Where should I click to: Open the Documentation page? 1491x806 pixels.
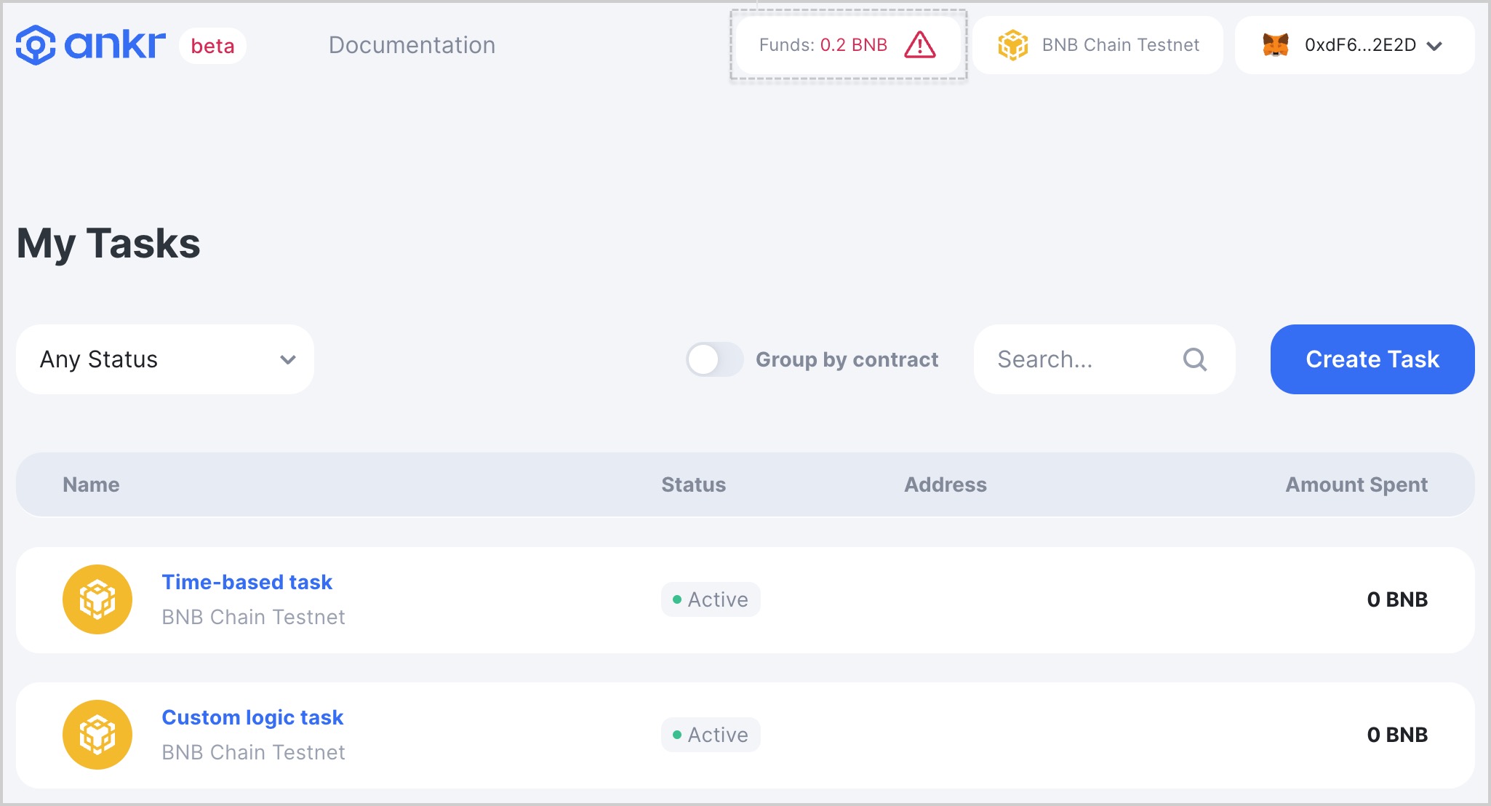point(412,45)
